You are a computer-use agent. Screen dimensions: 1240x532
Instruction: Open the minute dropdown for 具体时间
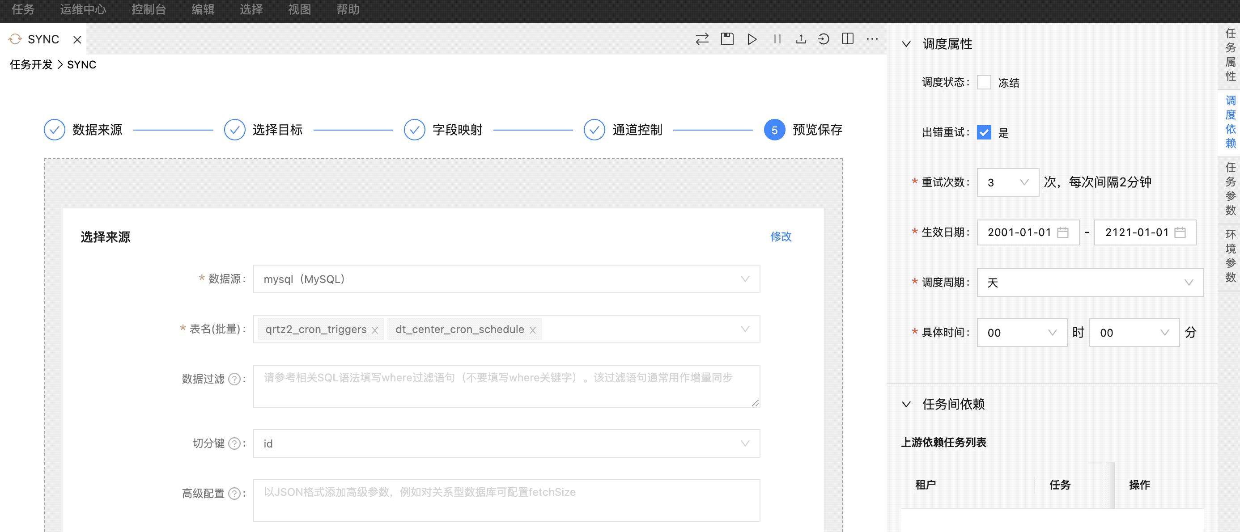(x=1134, y=332)
